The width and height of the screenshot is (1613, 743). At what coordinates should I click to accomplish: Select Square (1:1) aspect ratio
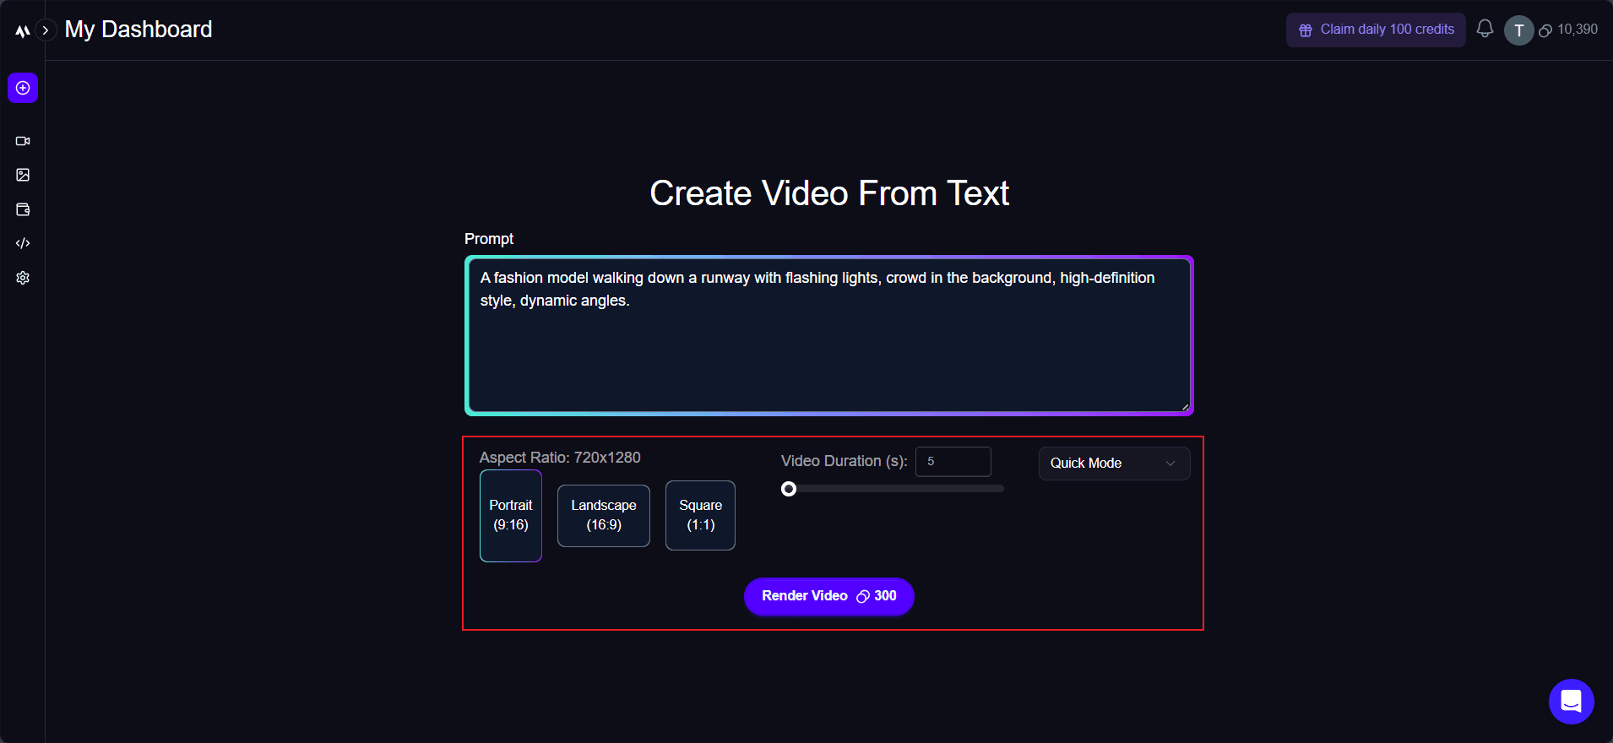tap(700, 515)
